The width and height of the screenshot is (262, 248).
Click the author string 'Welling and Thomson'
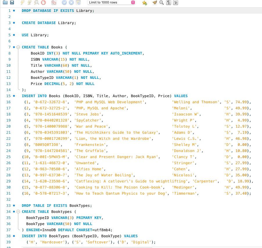(195, 102)
